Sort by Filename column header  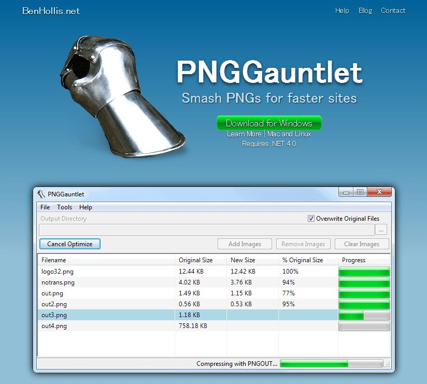(x=106, y=260)
